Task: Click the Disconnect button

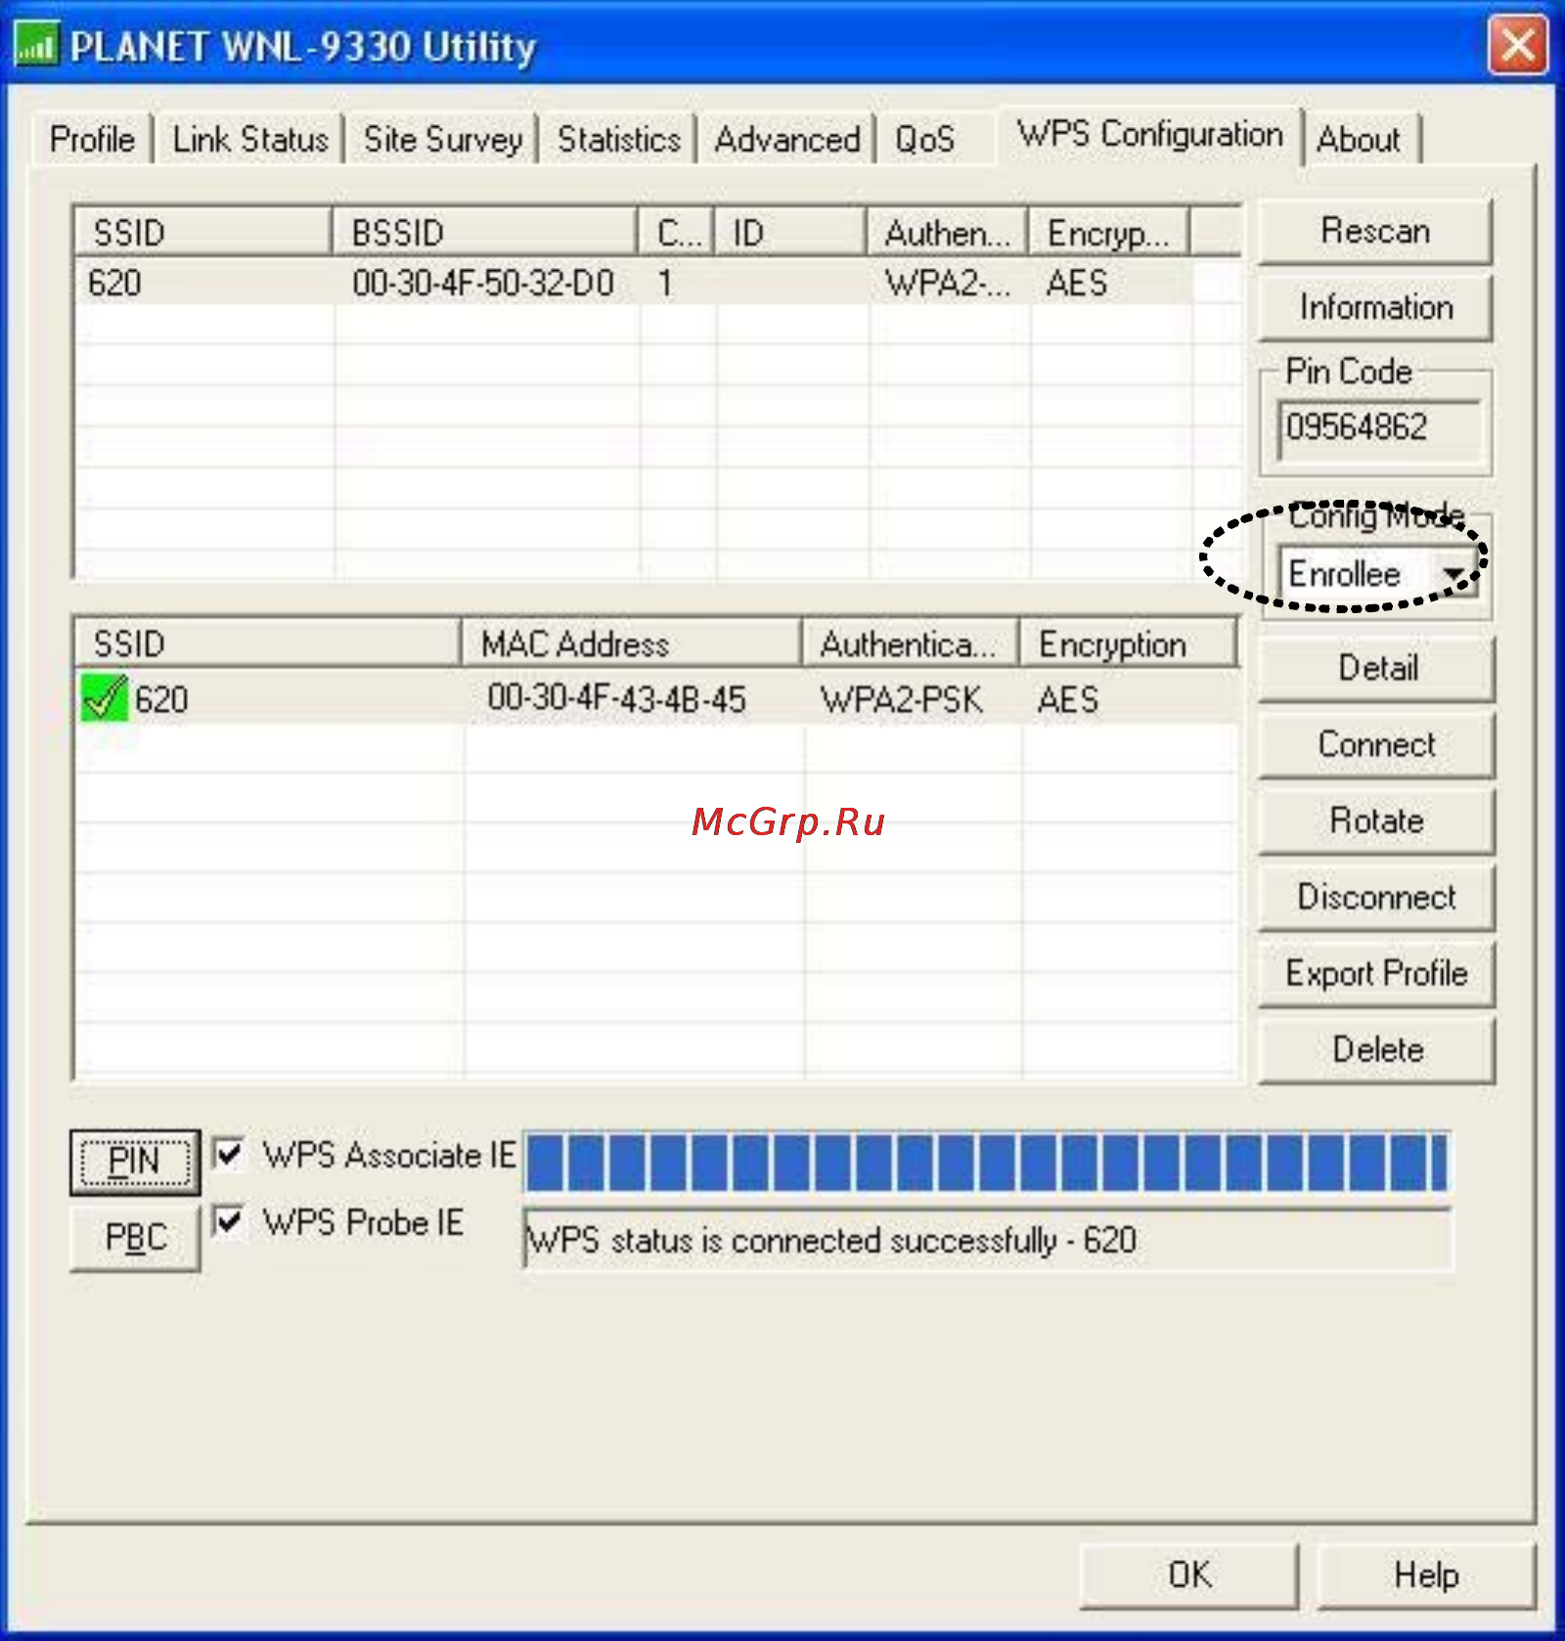Action: click(1377, 897)
